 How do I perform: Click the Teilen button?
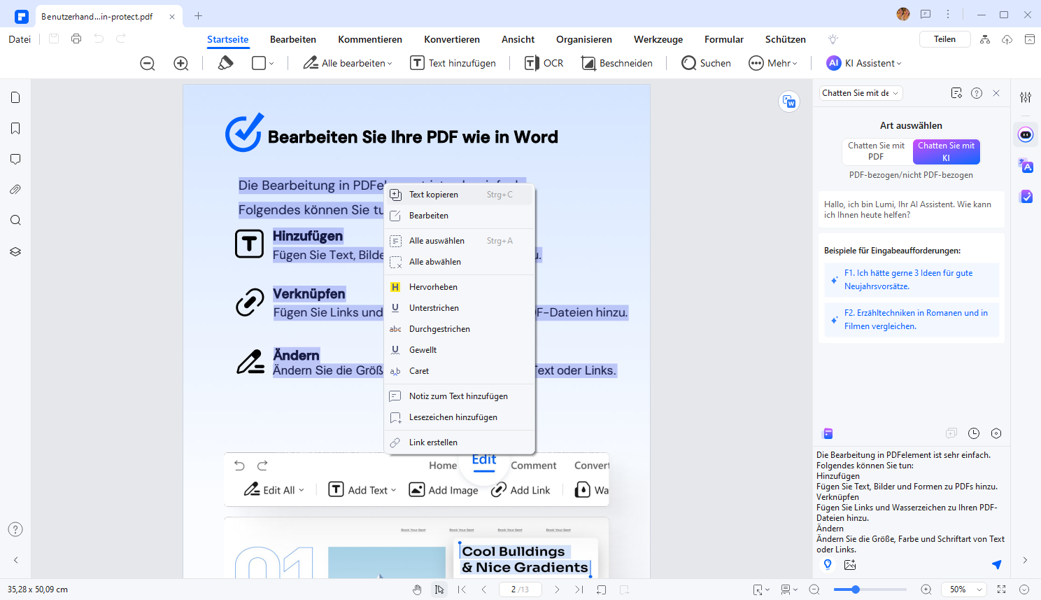tap(944, 39)
